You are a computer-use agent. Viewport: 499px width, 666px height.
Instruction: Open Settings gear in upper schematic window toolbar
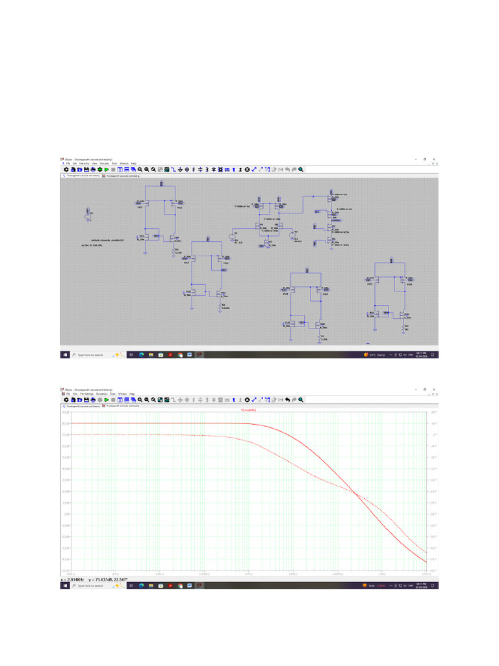click(x=66, y=170)
